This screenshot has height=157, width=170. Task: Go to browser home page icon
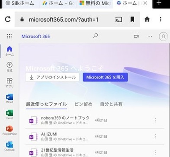pyautogui.click(x=147, y=19)
